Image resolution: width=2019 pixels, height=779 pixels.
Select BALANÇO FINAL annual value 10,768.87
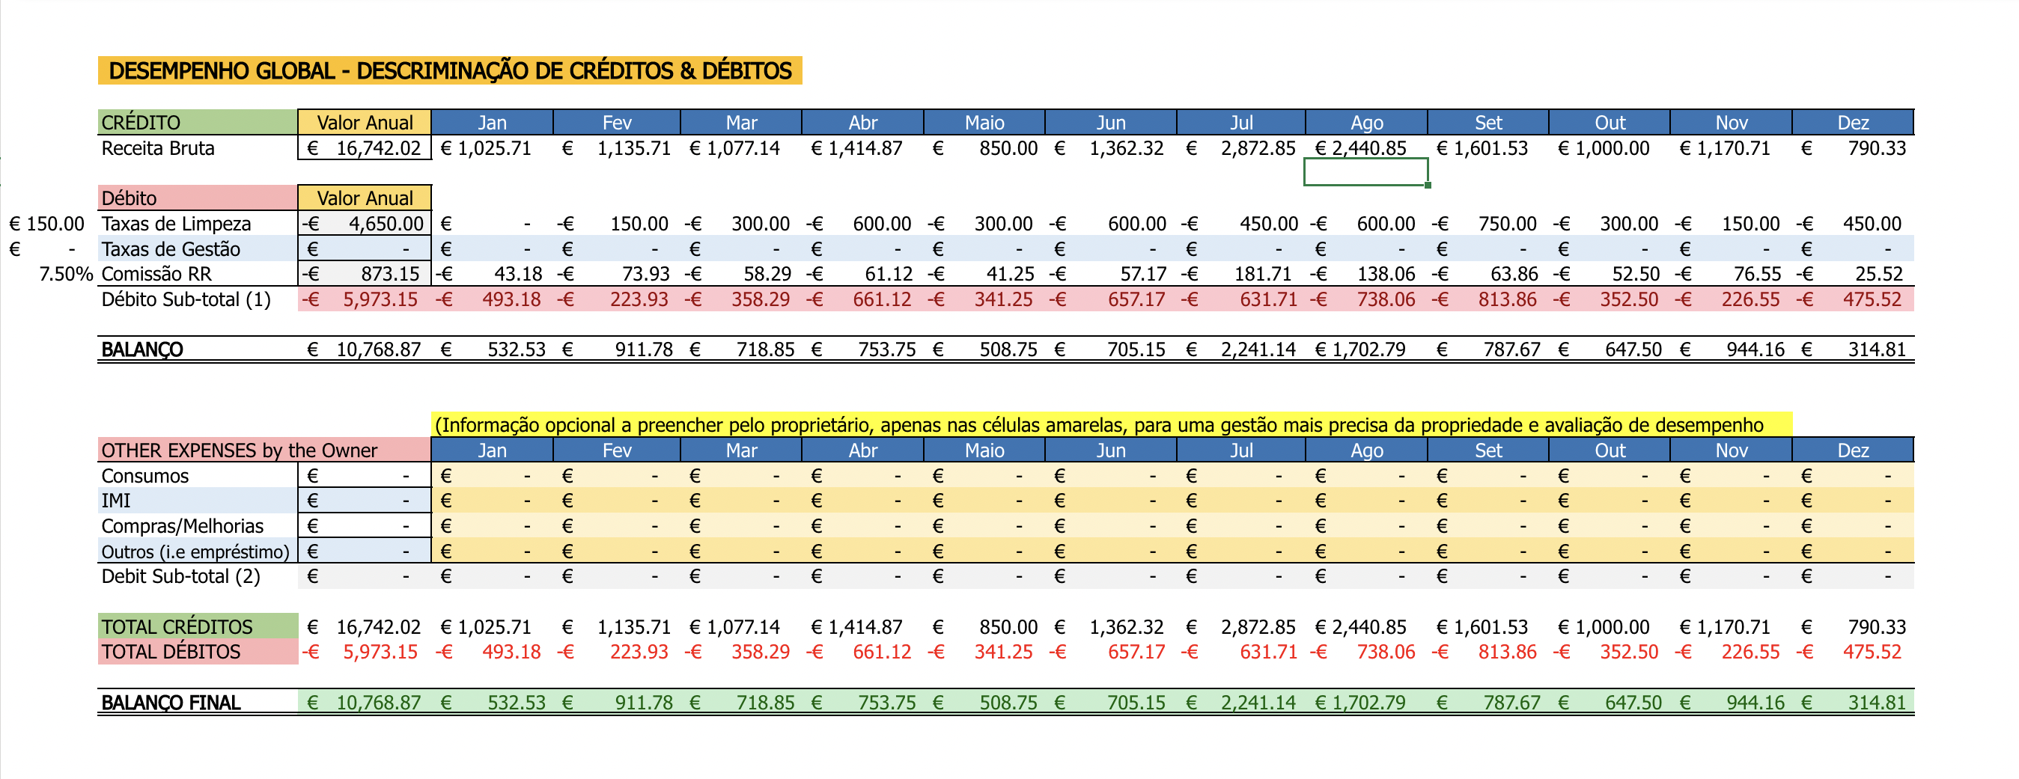[x=365, y=702]
